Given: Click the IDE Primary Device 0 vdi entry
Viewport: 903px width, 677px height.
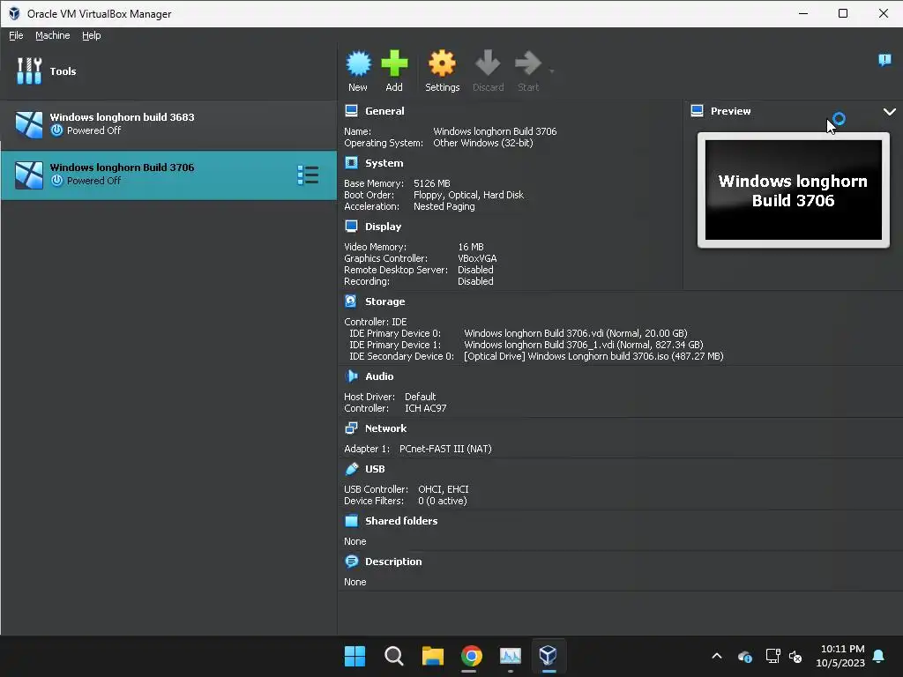Looking at the screenshot, I should [575, 333].
